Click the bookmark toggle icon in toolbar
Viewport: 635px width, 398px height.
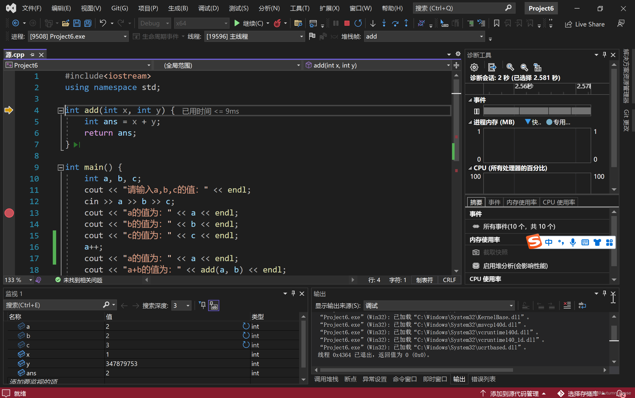tap(496, 23)
